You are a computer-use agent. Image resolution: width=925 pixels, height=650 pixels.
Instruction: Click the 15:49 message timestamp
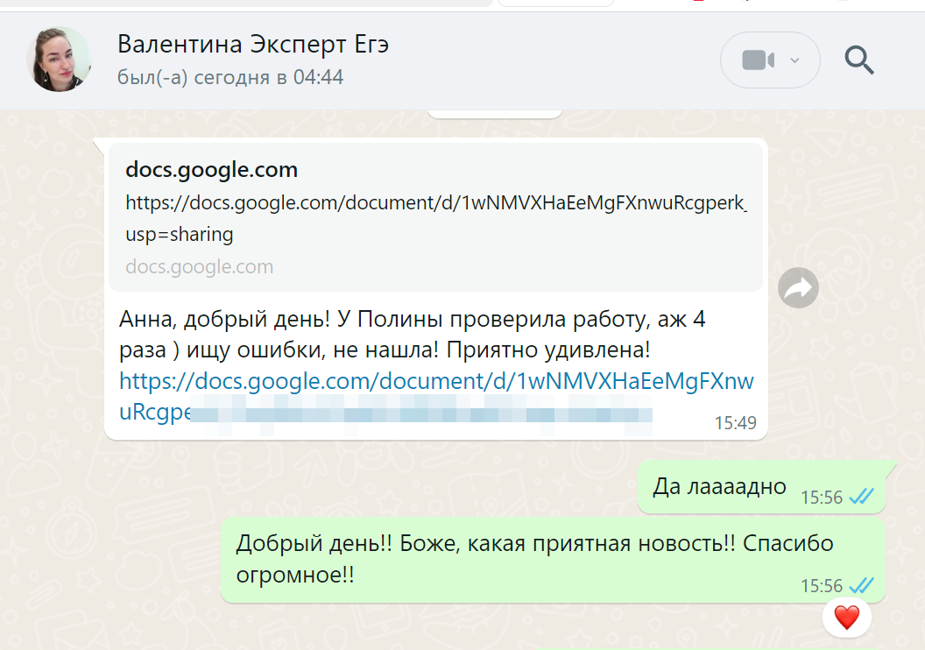click(x=735, y=423)
